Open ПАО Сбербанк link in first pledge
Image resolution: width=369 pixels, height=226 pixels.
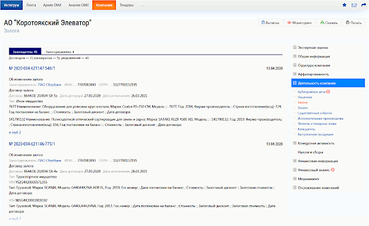50,85
